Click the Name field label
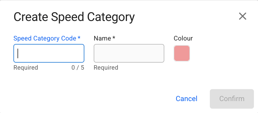The height and width of the screenshot is (113, 258). [x=102, y=38]
